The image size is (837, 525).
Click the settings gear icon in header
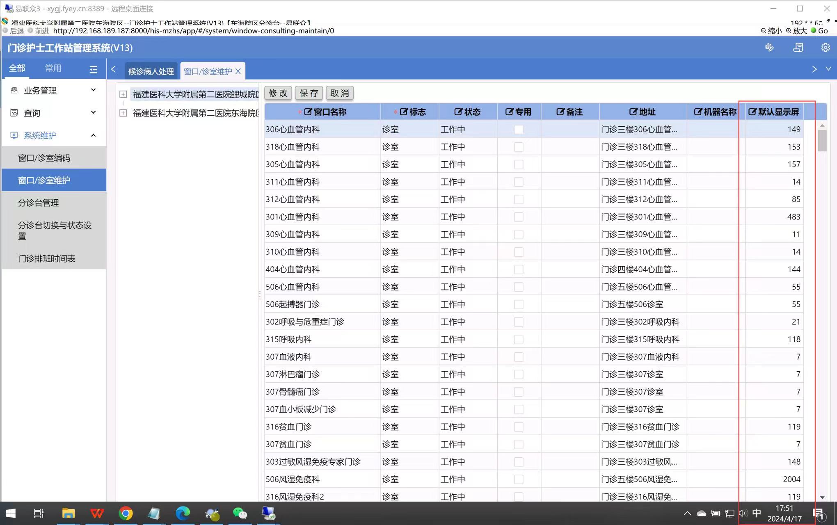(x=825, y=48)
